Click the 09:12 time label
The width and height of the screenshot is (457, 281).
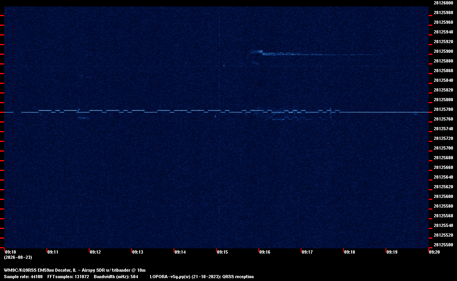click(95, 252)
